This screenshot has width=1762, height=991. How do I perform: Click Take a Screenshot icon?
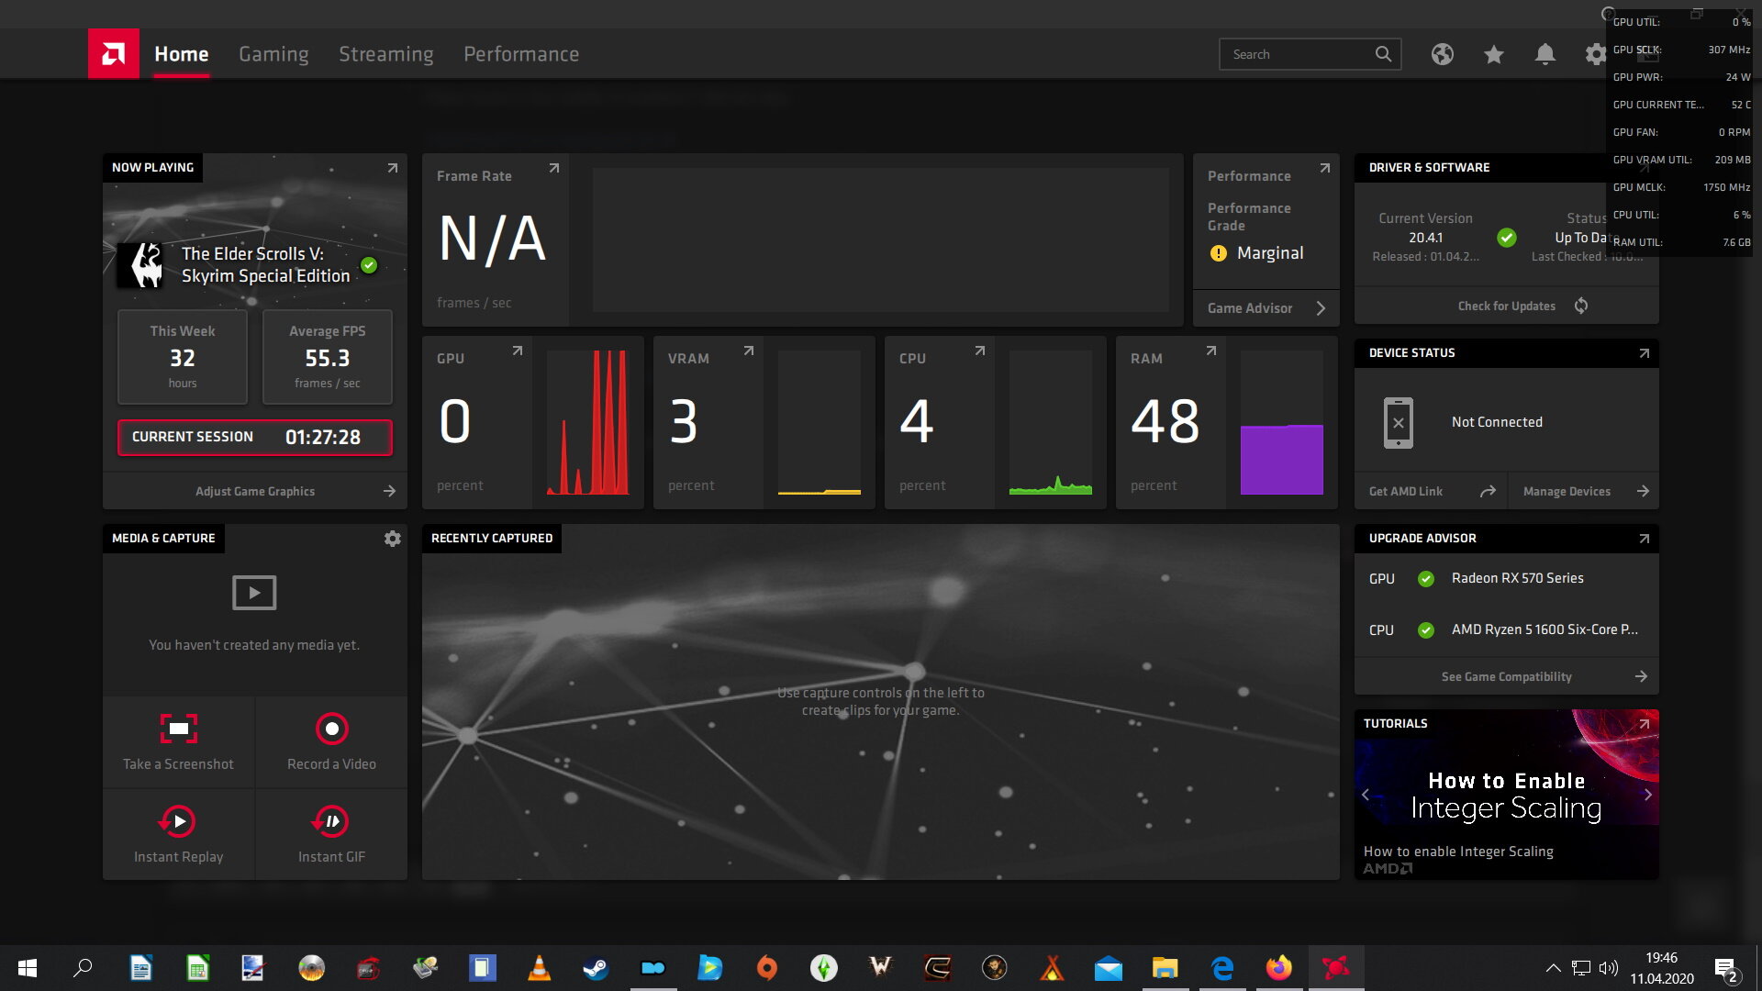coord(179,729)
